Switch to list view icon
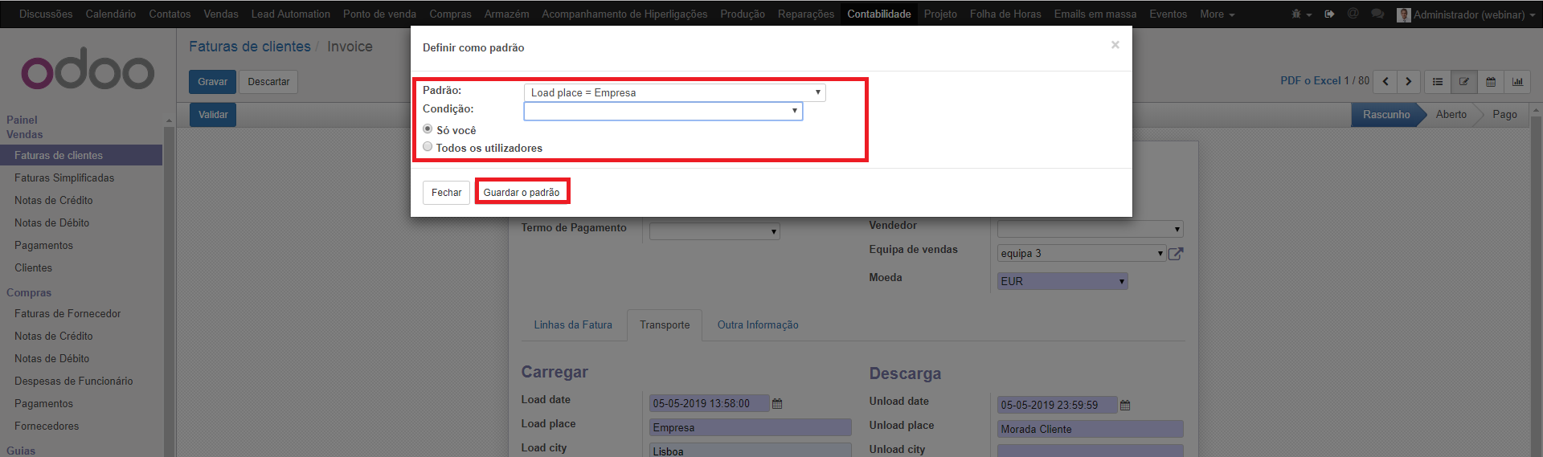1543x457 pixels. pos(1438,82)
